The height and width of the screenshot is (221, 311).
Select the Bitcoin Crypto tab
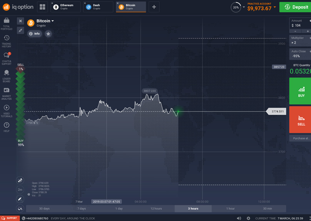tap(131, 7)
